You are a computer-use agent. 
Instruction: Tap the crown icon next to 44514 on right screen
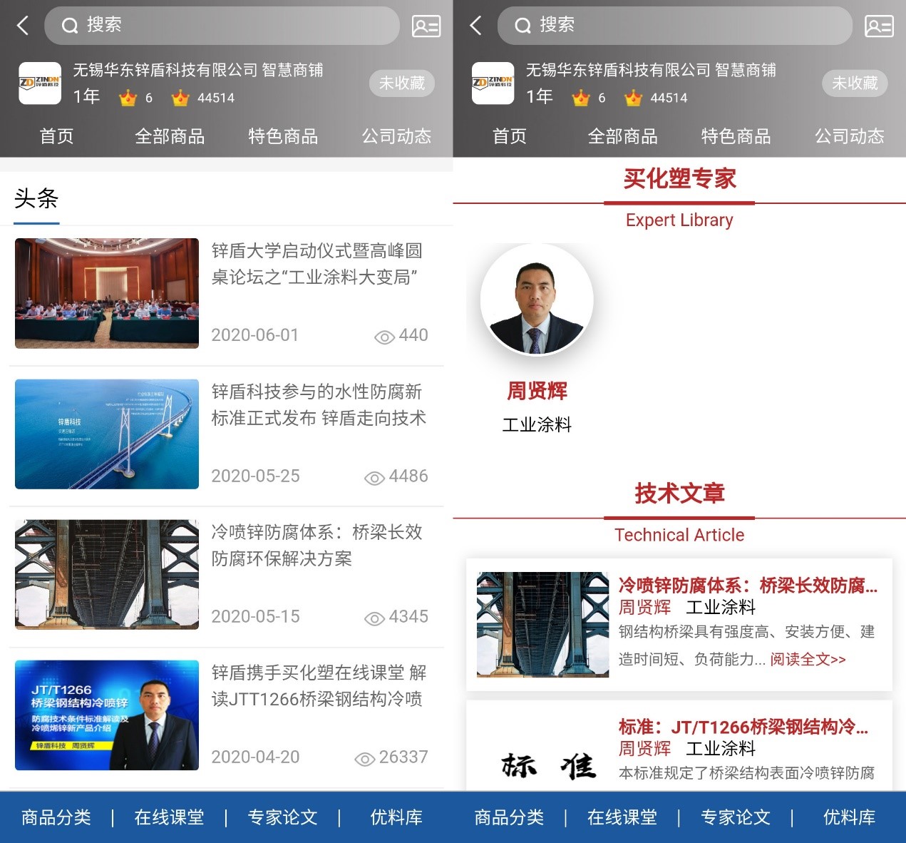[633, 98]
